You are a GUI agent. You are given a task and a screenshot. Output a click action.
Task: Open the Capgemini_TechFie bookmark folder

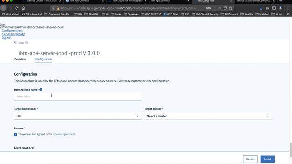[x=57, y=14]
